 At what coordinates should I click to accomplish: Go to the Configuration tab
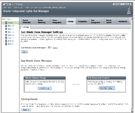point(82,21)
